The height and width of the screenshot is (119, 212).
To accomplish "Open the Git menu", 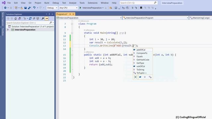I will pyautogui.click(x=30, y=3).
